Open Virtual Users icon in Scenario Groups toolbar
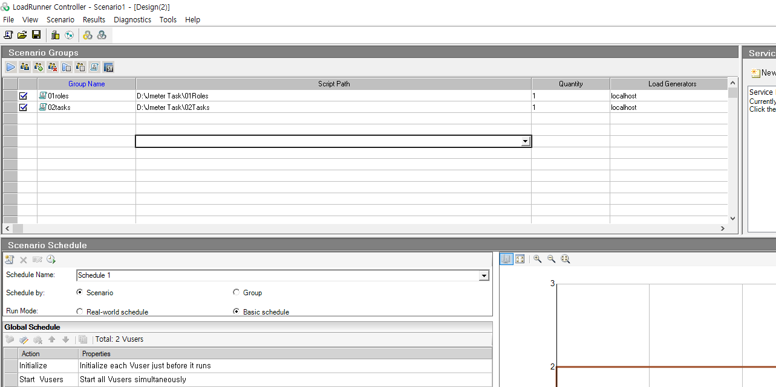 click(25, 67)
